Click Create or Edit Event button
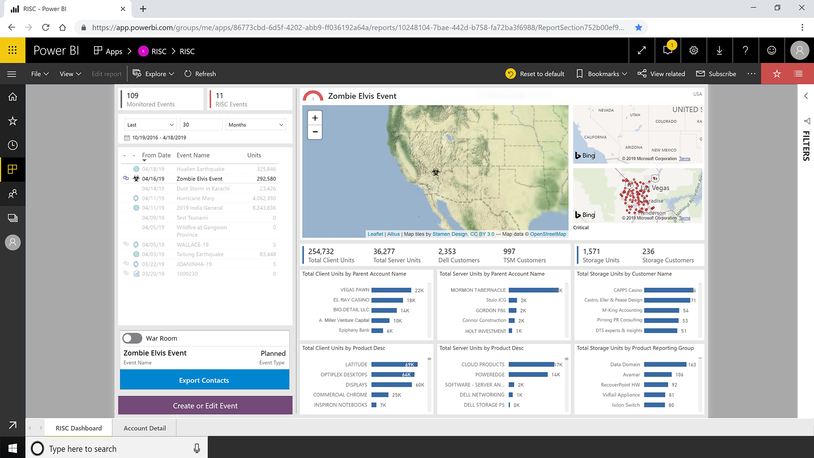The height and width of the screenshot is (458, 814). (x=205, y=406)
